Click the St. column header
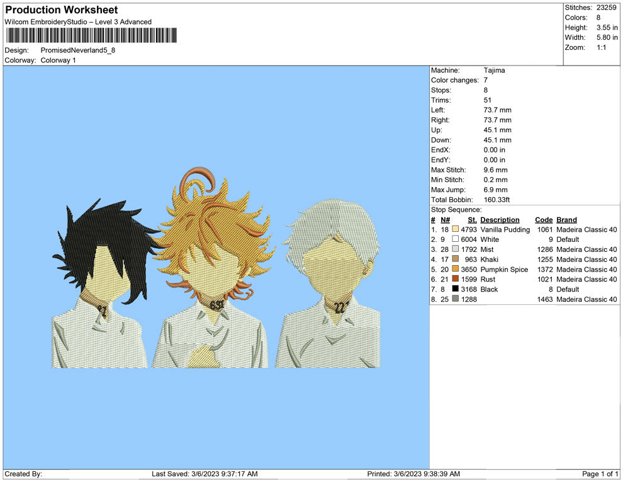Image resolution: width=623 pixels, height=480 pixels. point(471,219)
